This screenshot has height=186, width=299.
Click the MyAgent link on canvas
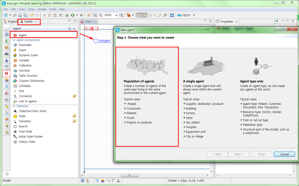pyautogui.click(x=105, y=41)
